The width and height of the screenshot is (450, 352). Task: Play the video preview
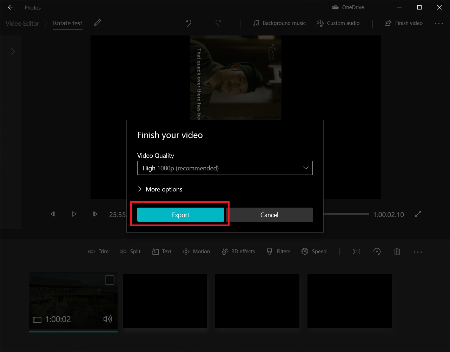click(74, 214)
